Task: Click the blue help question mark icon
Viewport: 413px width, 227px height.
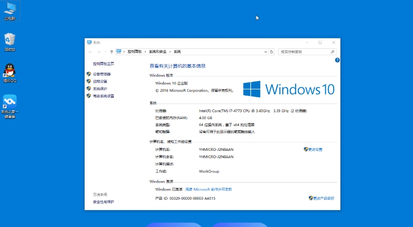Action: coord(337,60)
